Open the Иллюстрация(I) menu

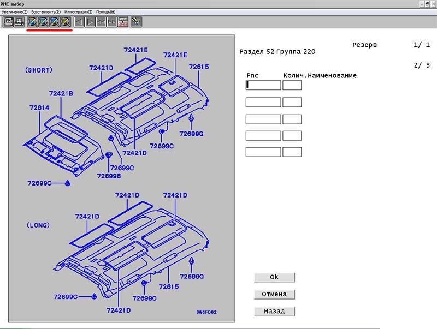pos(78,12)
